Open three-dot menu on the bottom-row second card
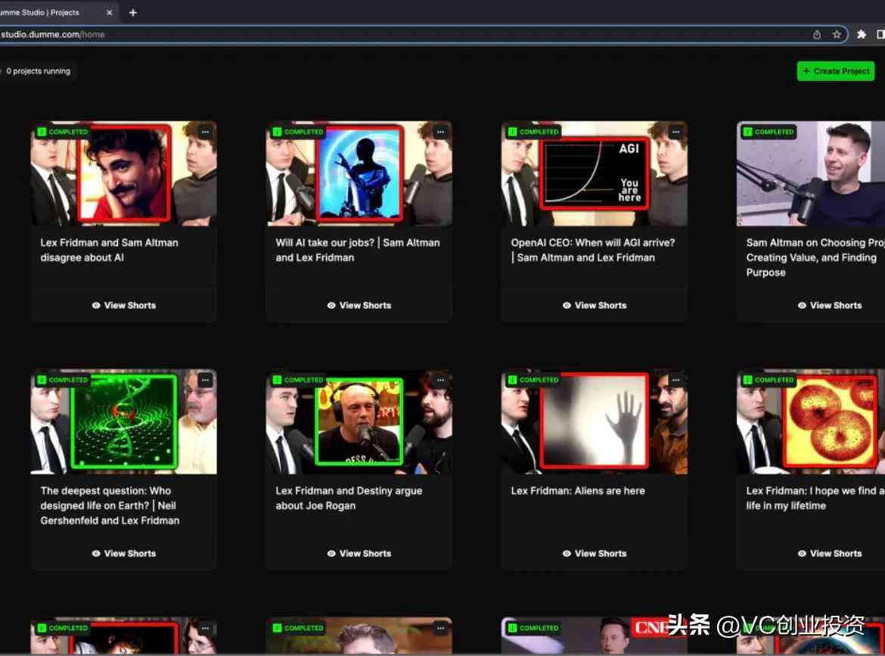The width and height of the screenshot is (885, 656). (x=440, y=628)
